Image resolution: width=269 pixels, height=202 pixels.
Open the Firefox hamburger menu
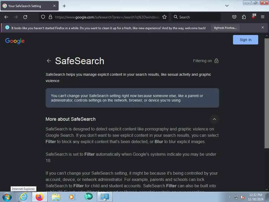pyautogui.click(x=263, y=17)
